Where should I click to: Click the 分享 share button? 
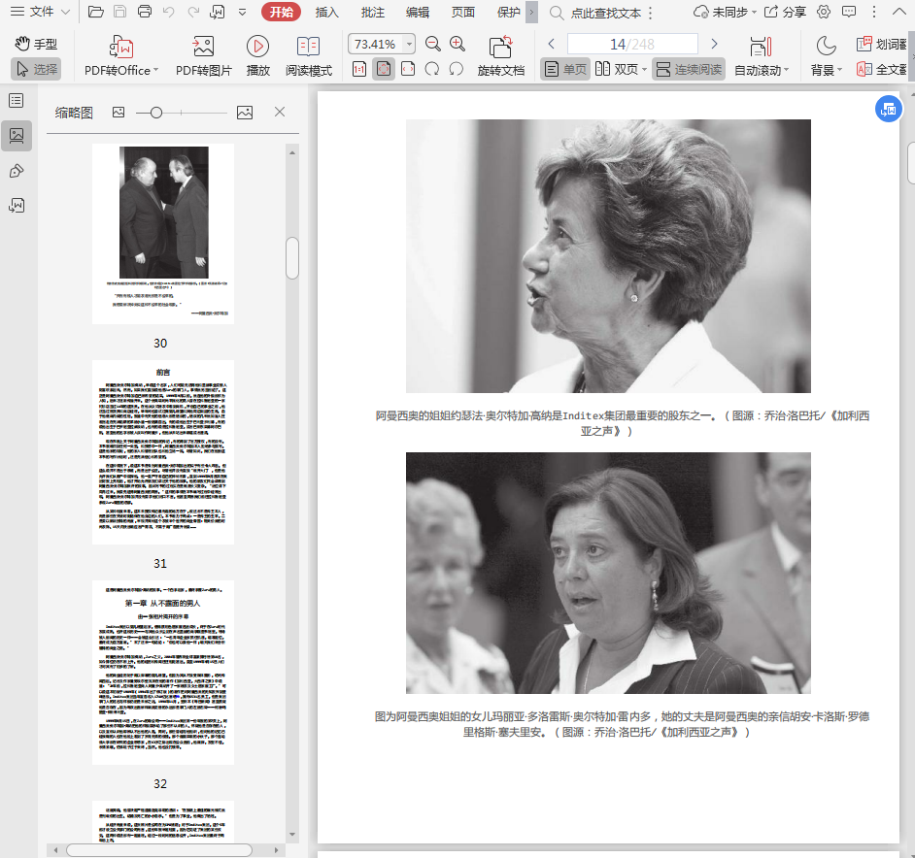[x=785, y=13]
